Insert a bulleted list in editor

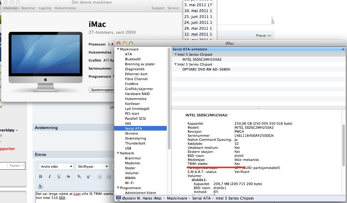[x=100, y=176]
